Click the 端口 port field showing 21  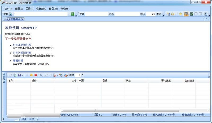click(151, 14)
